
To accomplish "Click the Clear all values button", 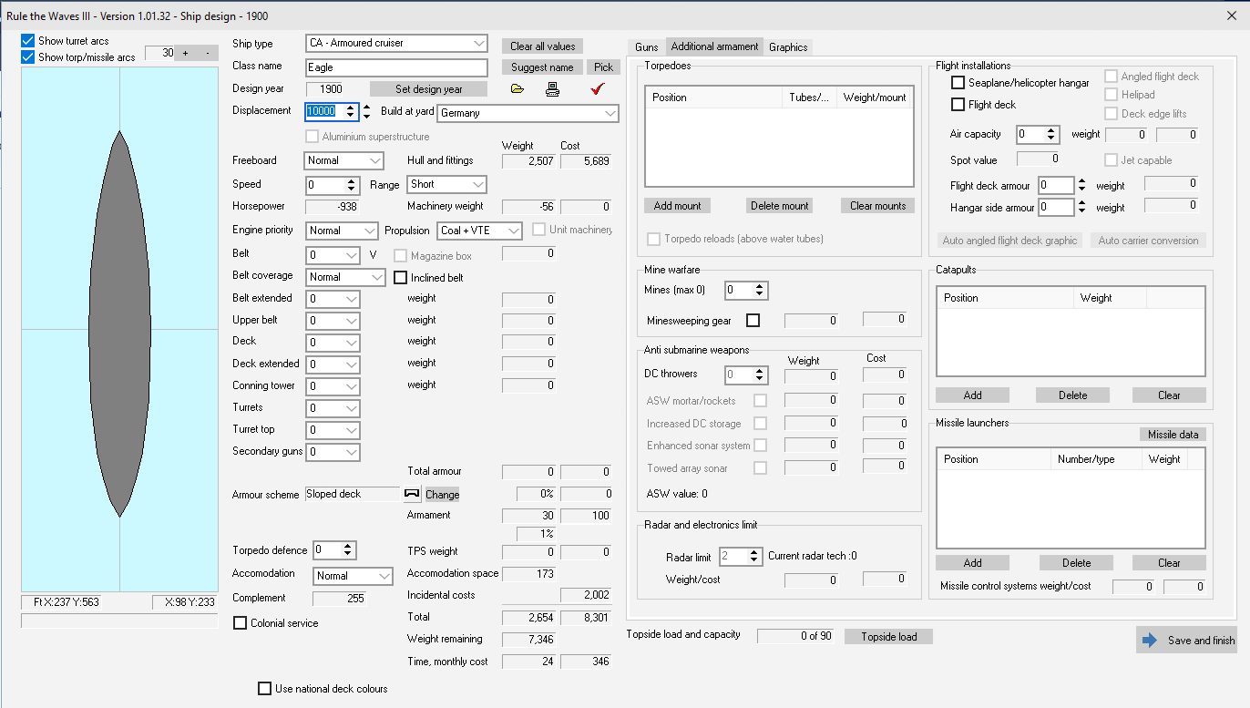I will [x=543, y=46].
